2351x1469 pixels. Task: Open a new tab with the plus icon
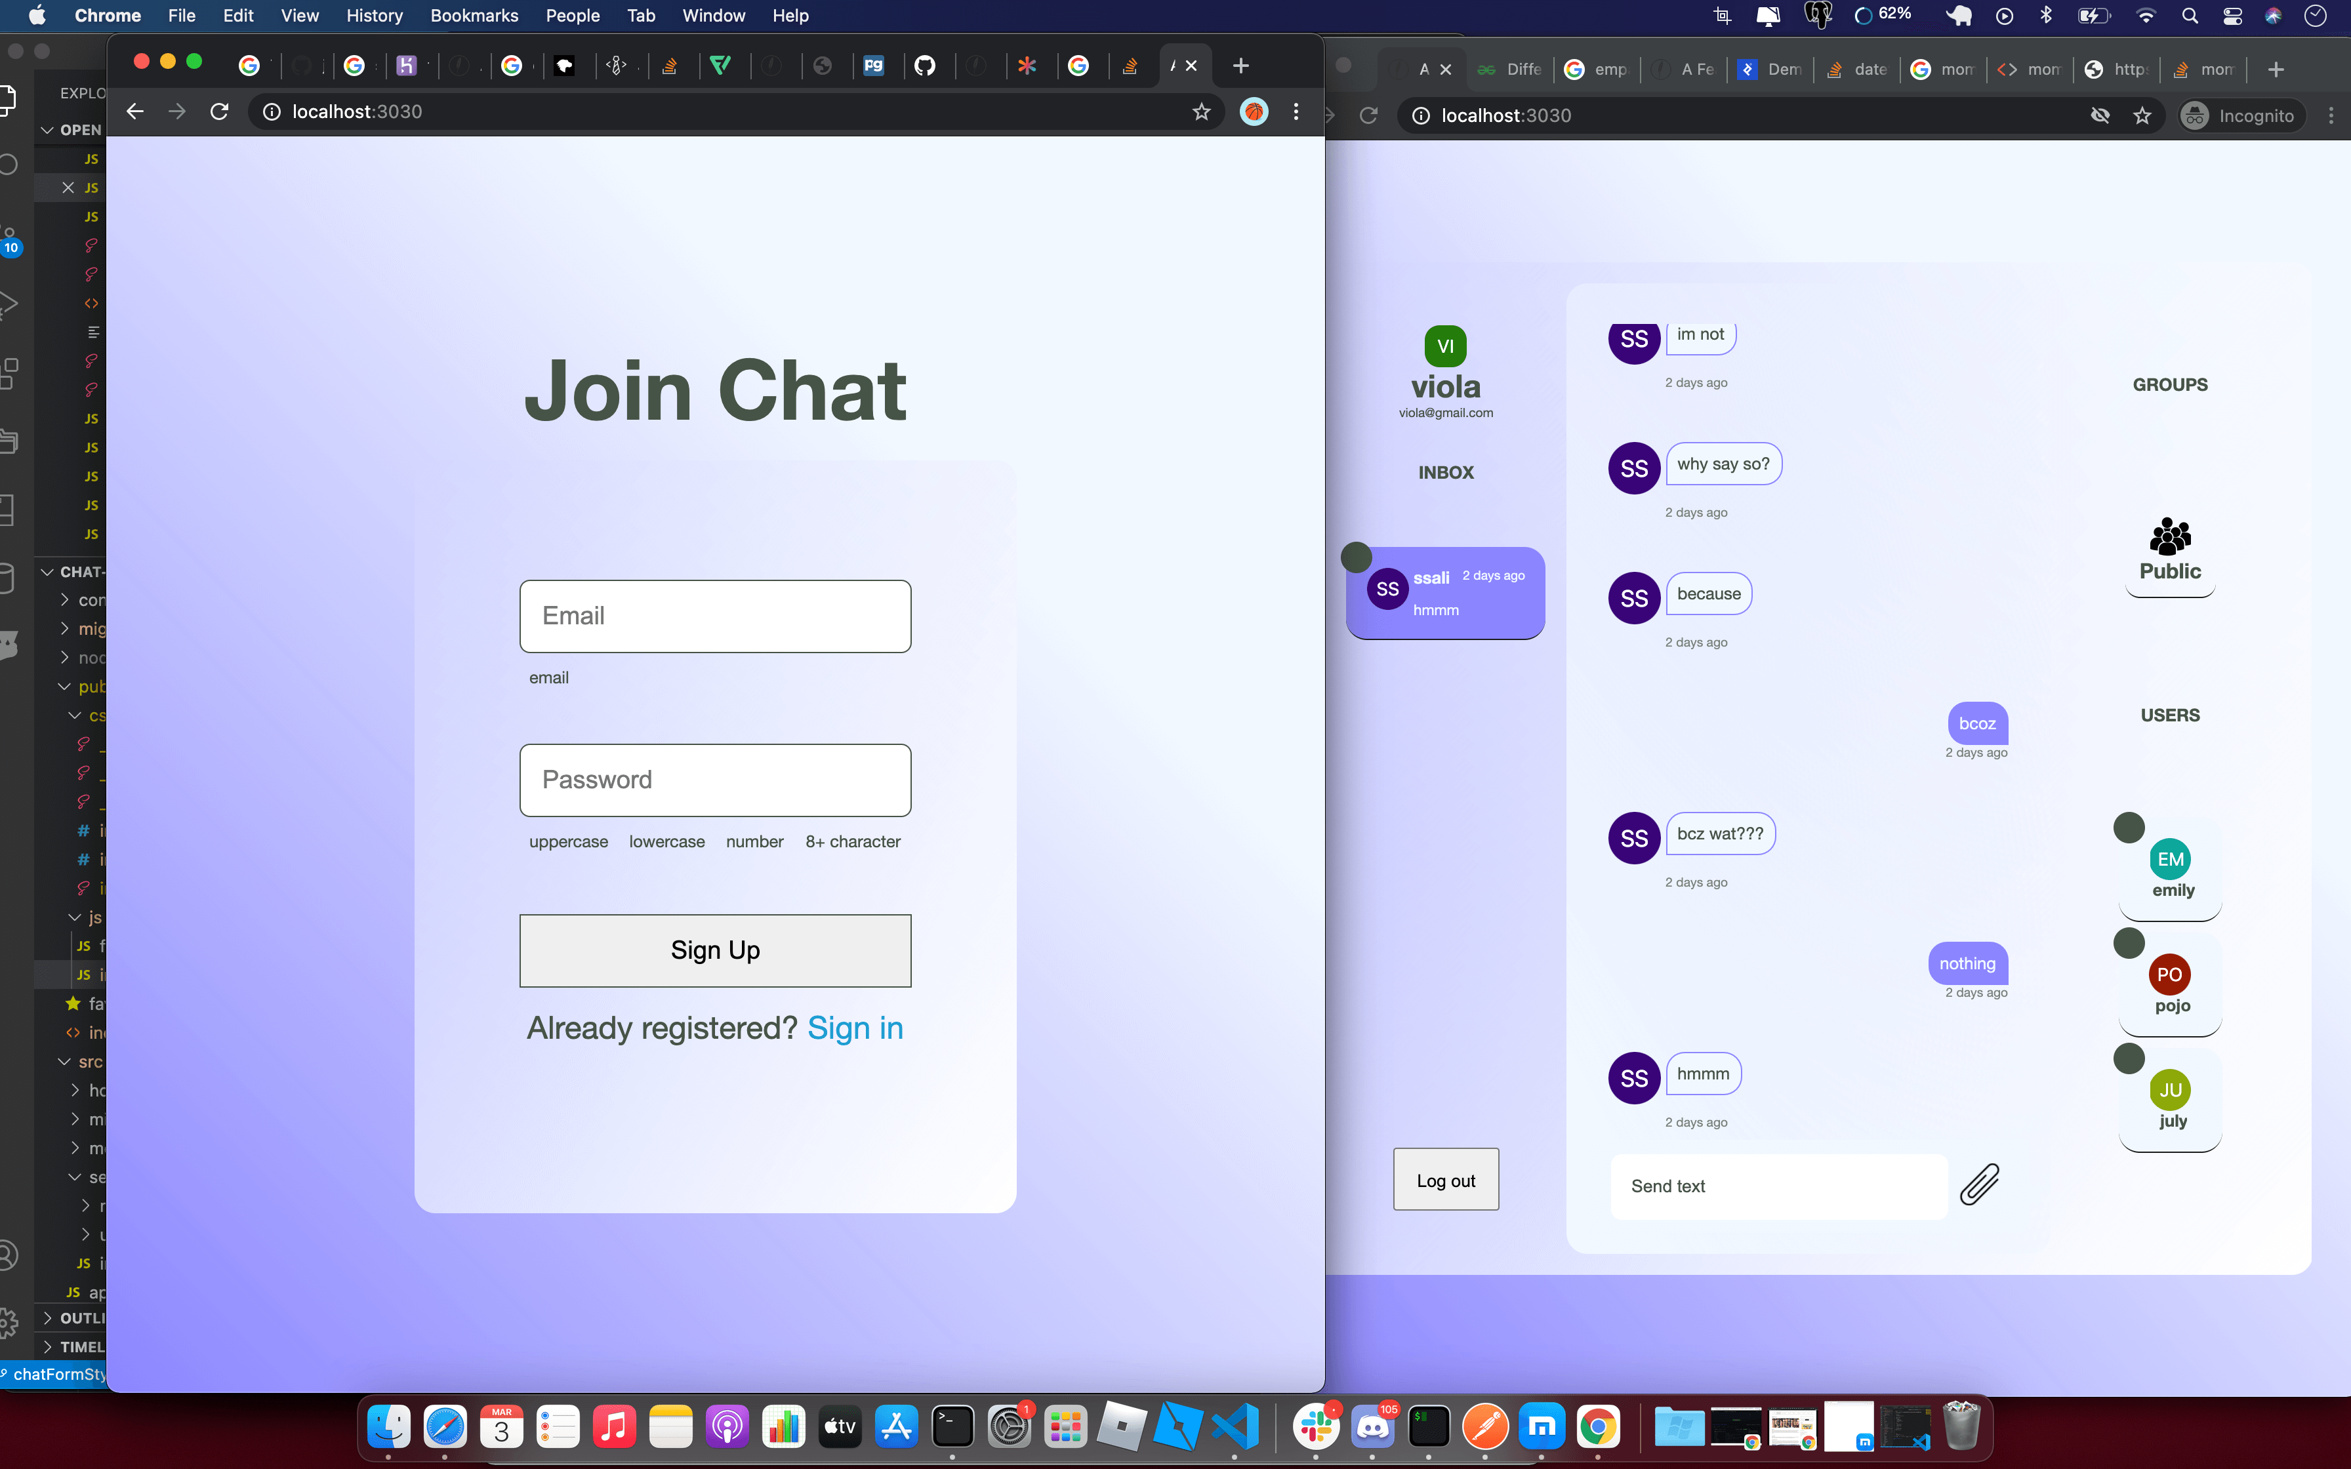(x=1240, y=65)
